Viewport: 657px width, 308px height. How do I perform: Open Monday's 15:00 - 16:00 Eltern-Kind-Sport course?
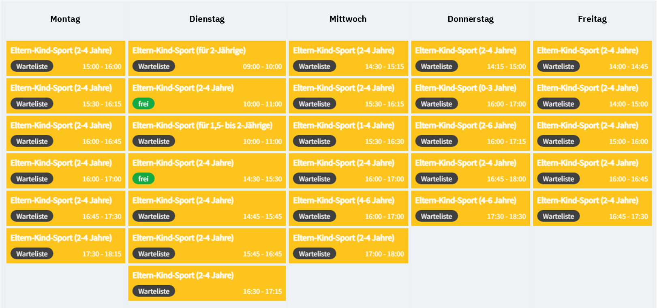tap(66, 58)
